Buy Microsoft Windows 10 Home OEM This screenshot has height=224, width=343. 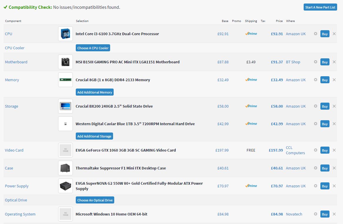[x=324, y=214]
